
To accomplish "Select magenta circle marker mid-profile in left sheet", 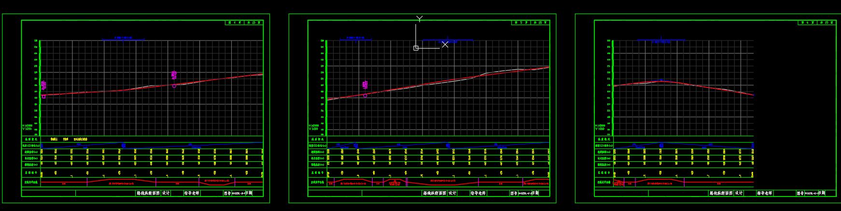I will pos(174,86).
